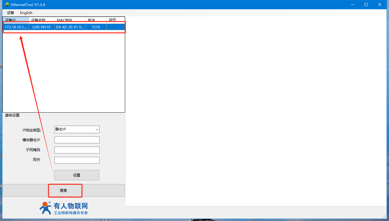Switch language via the English menu
This screenshot has height=221, width=389.
[x=26, y=13]
